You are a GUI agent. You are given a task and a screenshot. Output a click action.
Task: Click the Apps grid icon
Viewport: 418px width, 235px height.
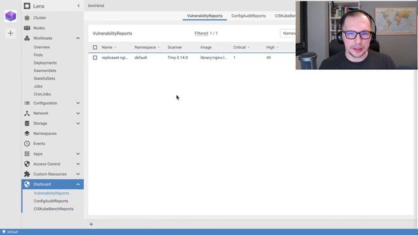[27, 154]
